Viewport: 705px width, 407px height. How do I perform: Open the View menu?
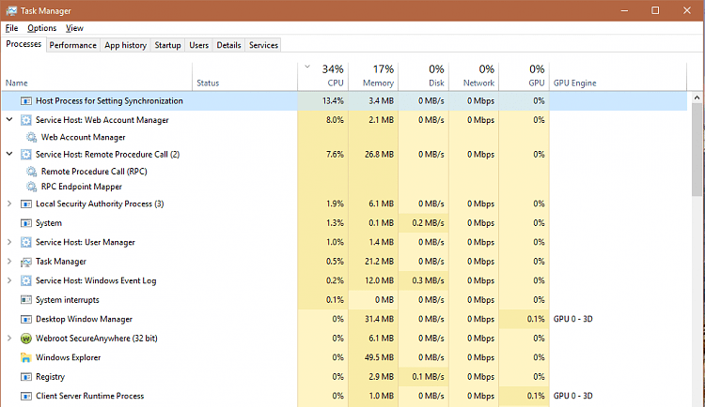tap(74, 28)
